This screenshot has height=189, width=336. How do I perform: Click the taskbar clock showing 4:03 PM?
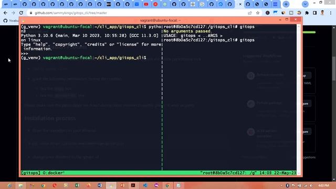[323, 185]
